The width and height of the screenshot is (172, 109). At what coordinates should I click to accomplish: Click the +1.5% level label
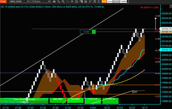click(x=157, y=16)
